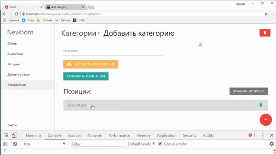Click the broken image preview thumbnail
The width and height of the screenshot is (276, 155).
(201, 44)
